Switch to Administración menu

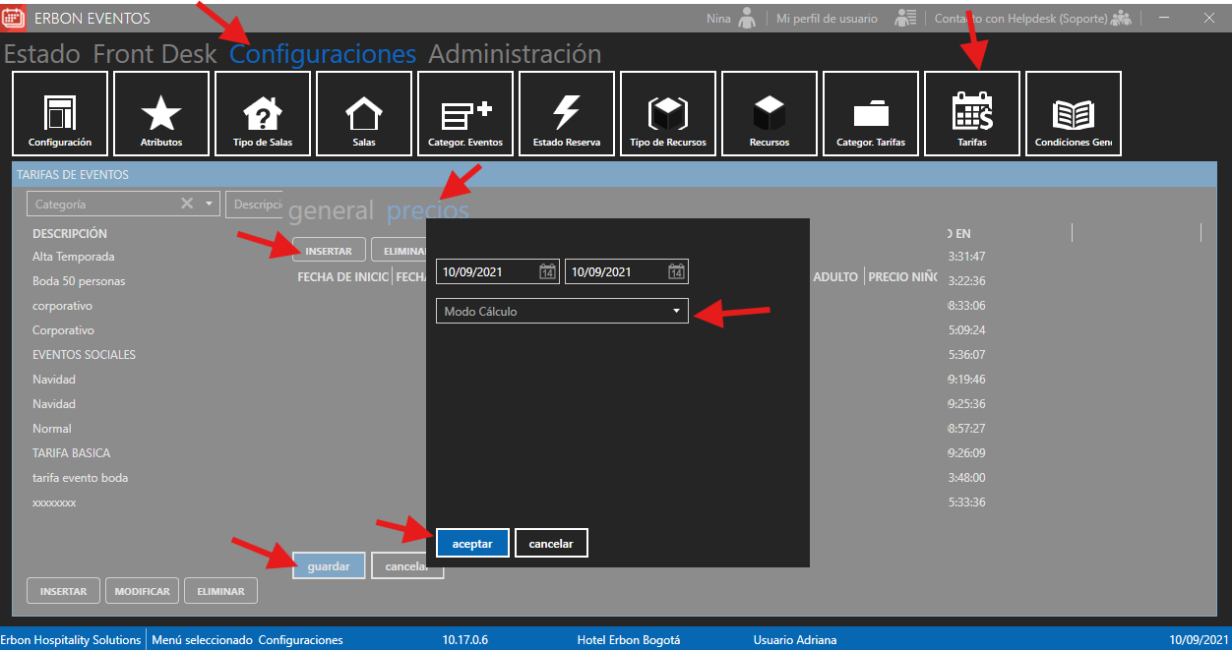[515, 54]
